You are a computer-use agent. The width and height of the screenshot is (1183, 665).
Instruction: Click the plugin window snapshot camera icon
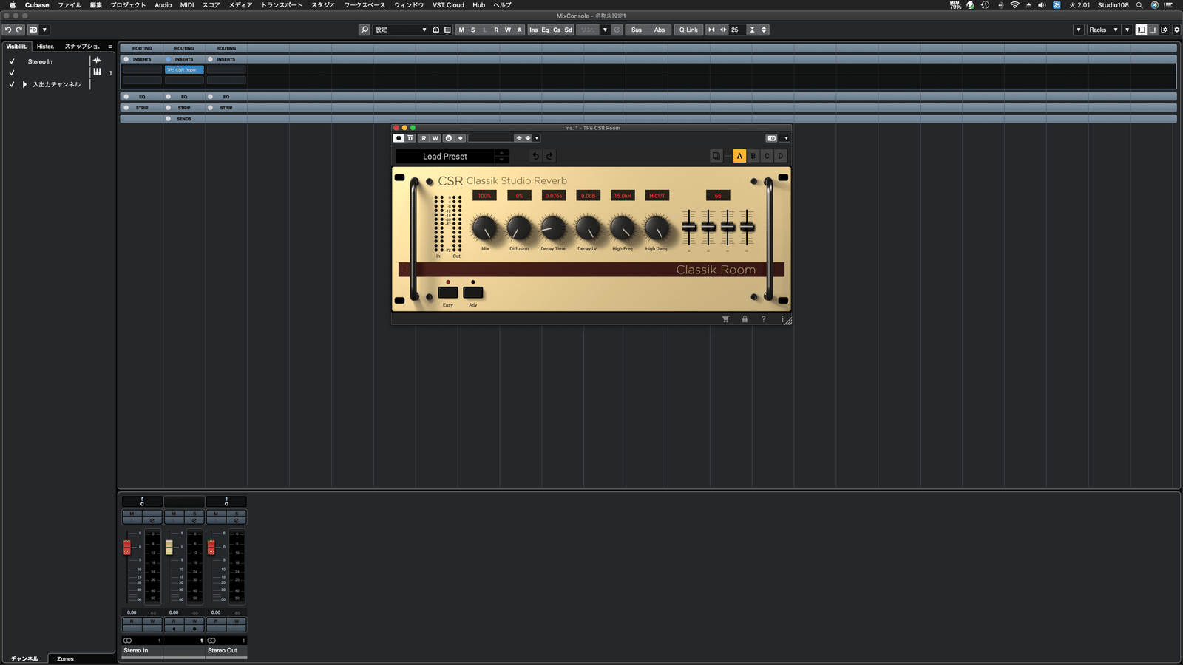(x=771, y=138)
